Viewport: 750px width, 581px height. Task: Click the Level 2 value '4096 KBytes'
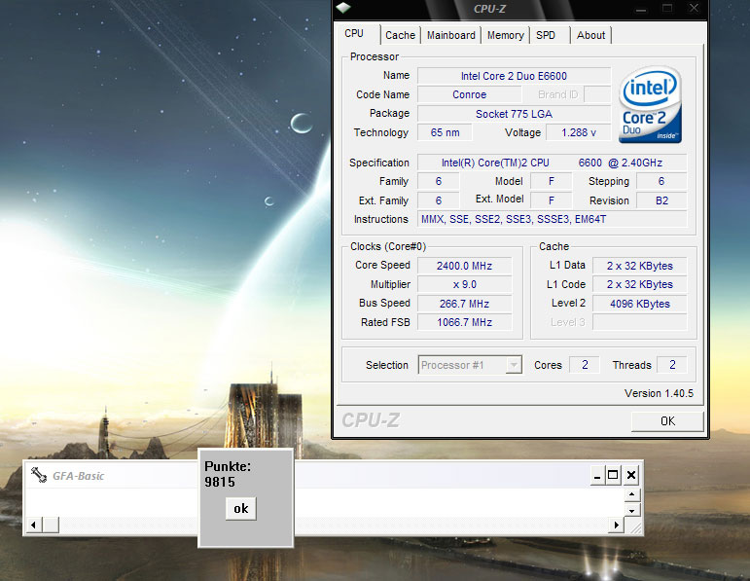coord(639,304)
